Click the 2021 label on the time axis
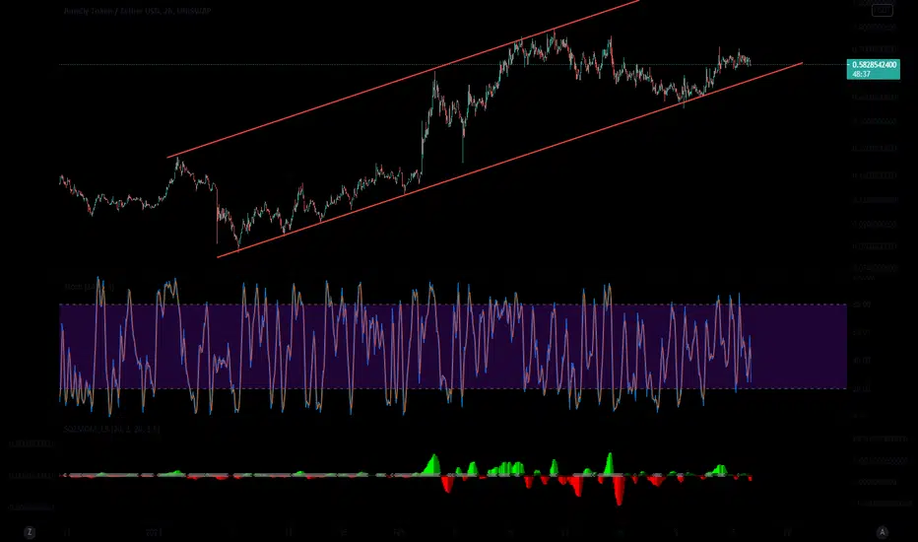The width and height of the screenshot is (918, 542). 154,532
